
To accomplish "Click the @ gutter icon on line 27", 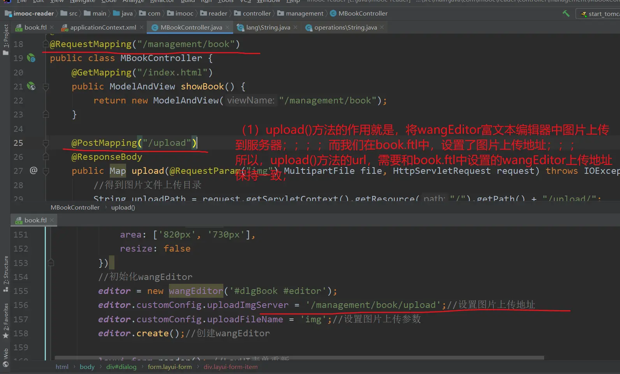I will (x=33, y=170).
